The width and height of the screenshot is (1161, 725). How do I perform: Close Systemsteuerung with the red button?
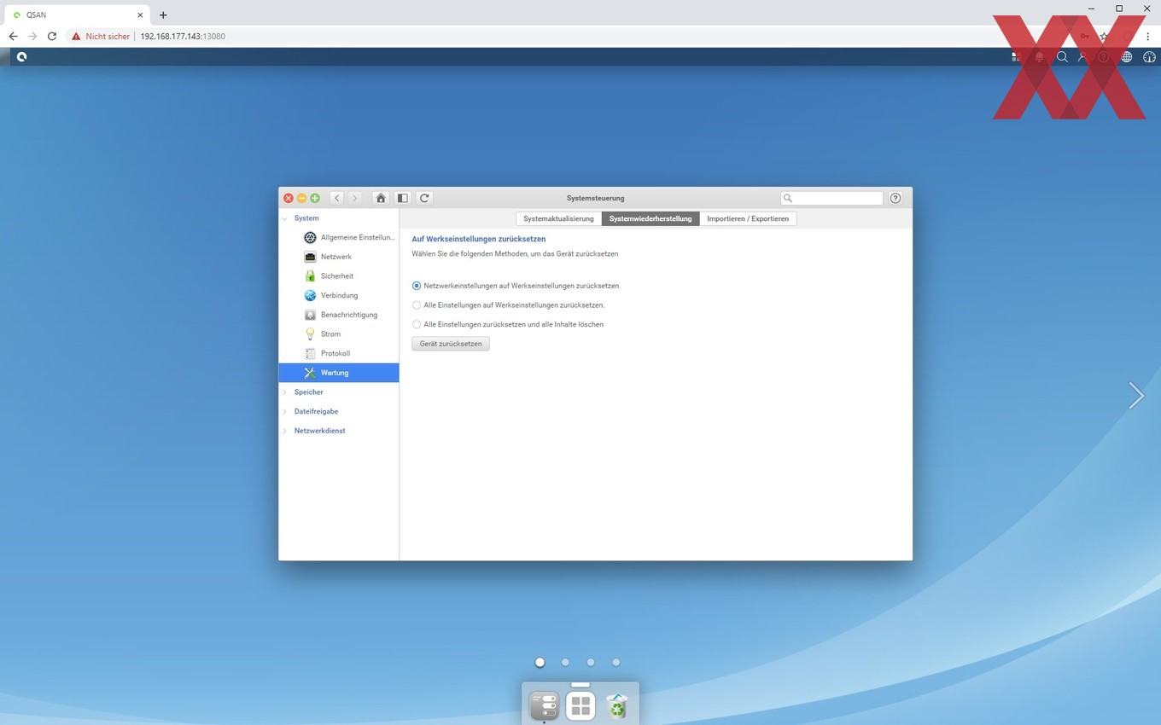pos(289,198)
